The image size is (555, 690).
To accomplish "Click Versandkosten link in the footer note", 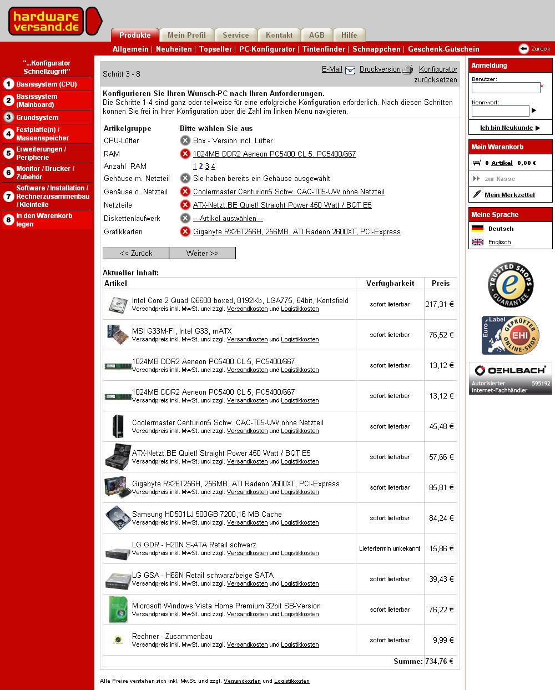I will [x=242, y=681].
